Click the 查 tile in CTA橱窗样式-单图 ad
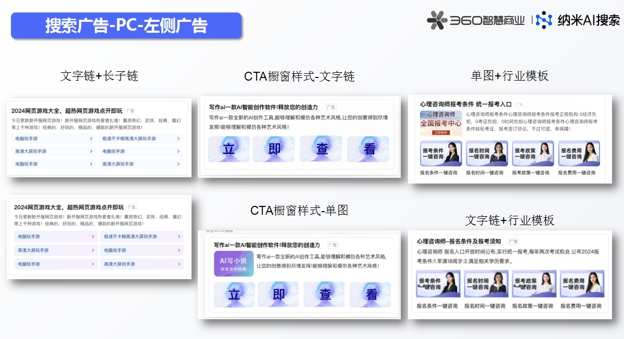624x339 pixels. tap(325, 295)
